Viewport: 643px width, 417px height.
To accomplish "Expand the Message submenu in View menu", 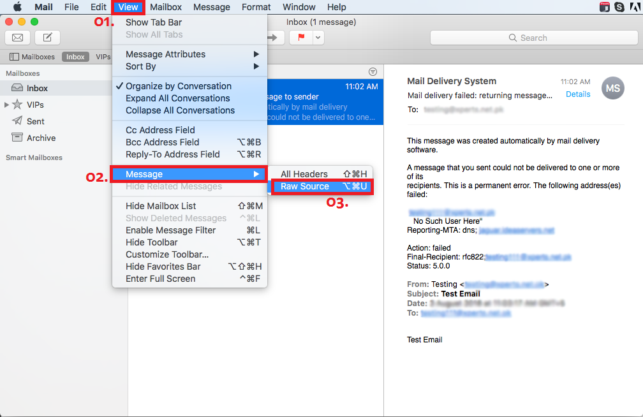I will click(x=189, y=174).
